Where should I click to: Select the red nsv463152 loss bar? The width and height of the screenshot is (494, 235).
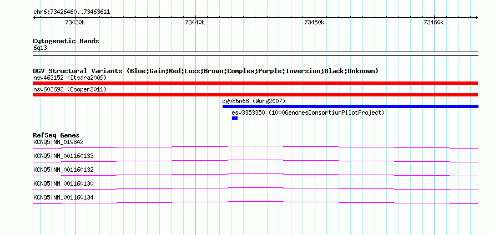click(x=255, y=83)
